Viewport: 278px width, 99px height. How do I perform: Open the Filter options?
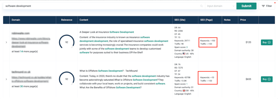267,6
